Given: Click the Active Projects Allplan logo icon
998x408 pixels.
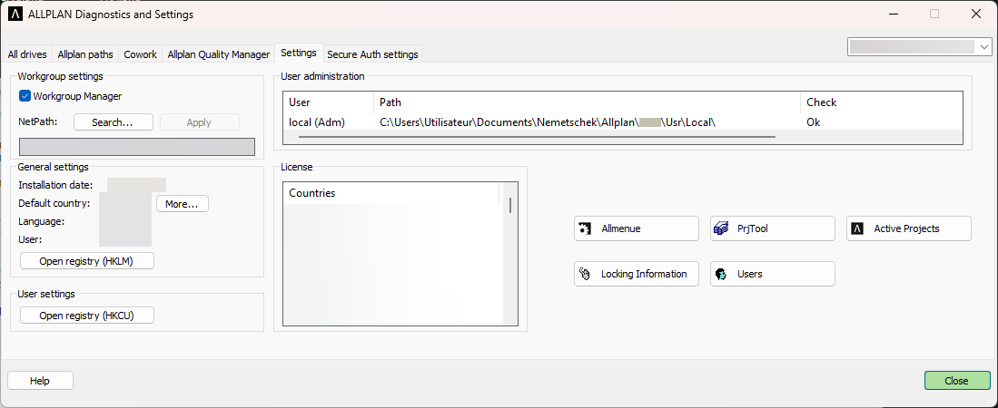Looking at the screenshot, I should tap(857, 228).
